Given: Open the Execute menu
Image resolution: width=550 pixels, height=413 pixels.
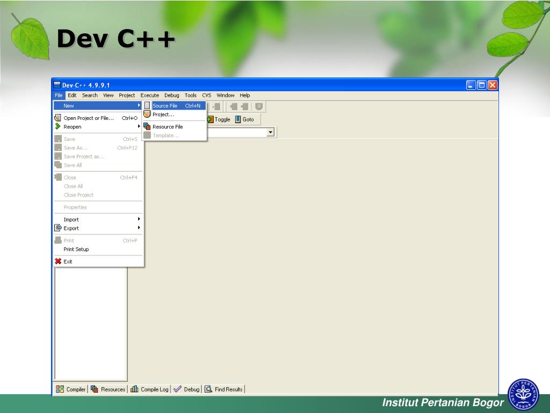Looking at the screenshot, I should [150, 95].
